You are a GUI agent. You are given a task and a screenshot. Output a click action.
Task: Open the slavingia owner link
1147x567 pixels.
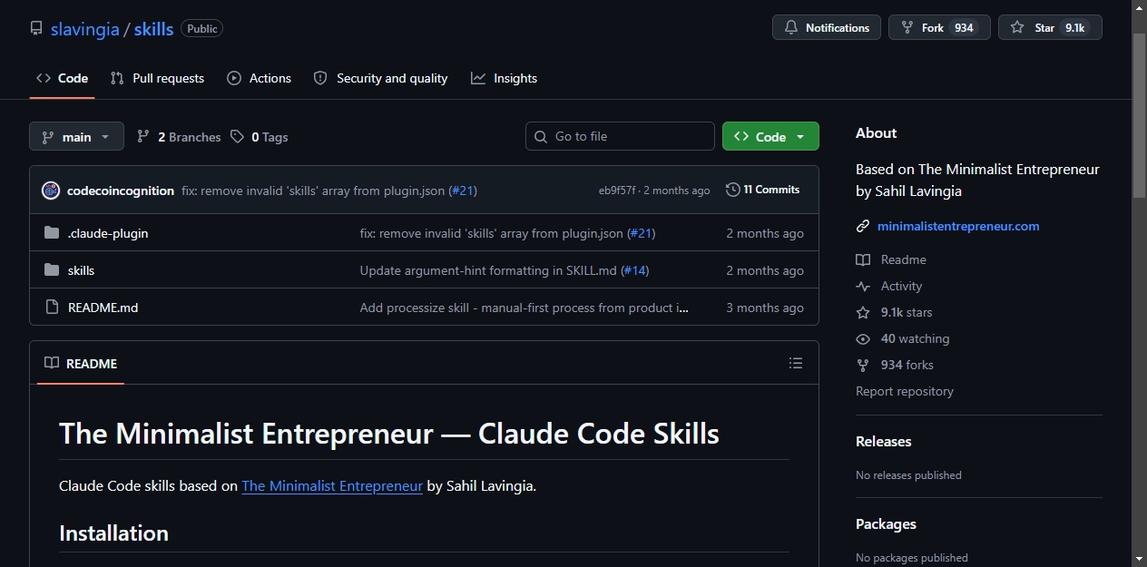click(x=85, y=28)
